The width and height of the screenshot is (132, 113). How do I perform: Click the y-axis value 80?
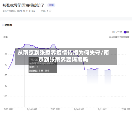point(6,86)
